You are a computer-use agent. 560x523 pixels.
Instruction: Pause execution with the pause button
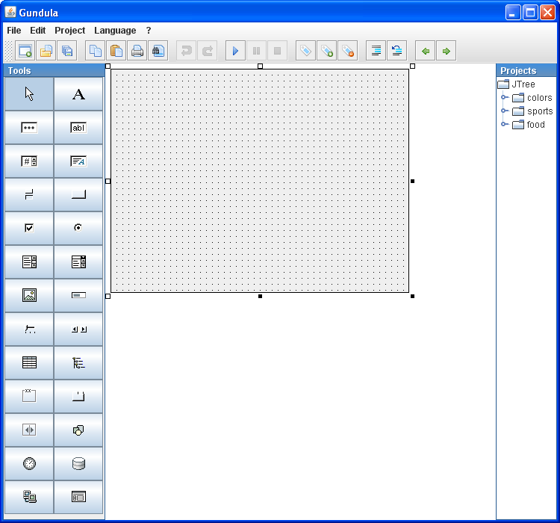click(x=256, y=51)
